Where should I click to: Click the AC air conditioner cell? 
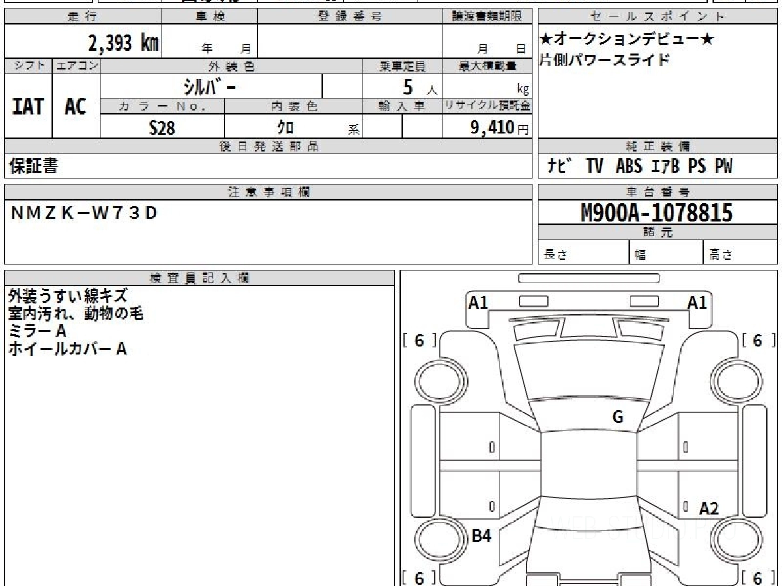tap(76, 105)
